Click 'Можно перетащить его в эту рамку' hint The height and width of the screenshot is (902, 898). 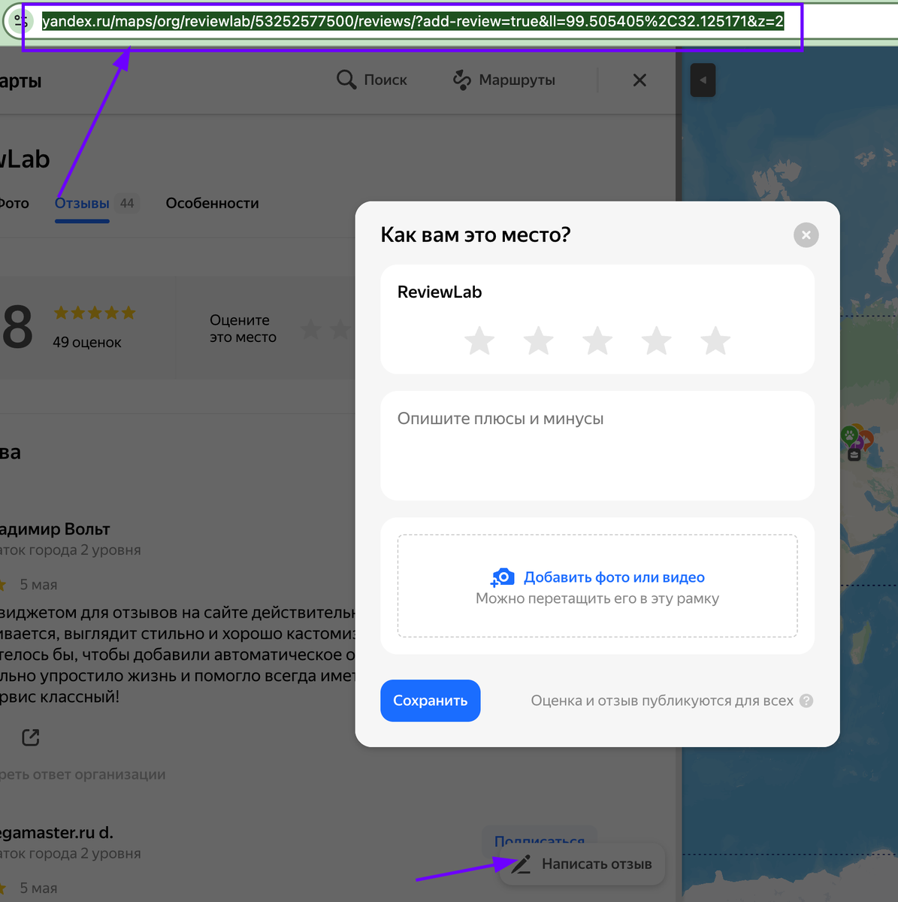(597, 598)
